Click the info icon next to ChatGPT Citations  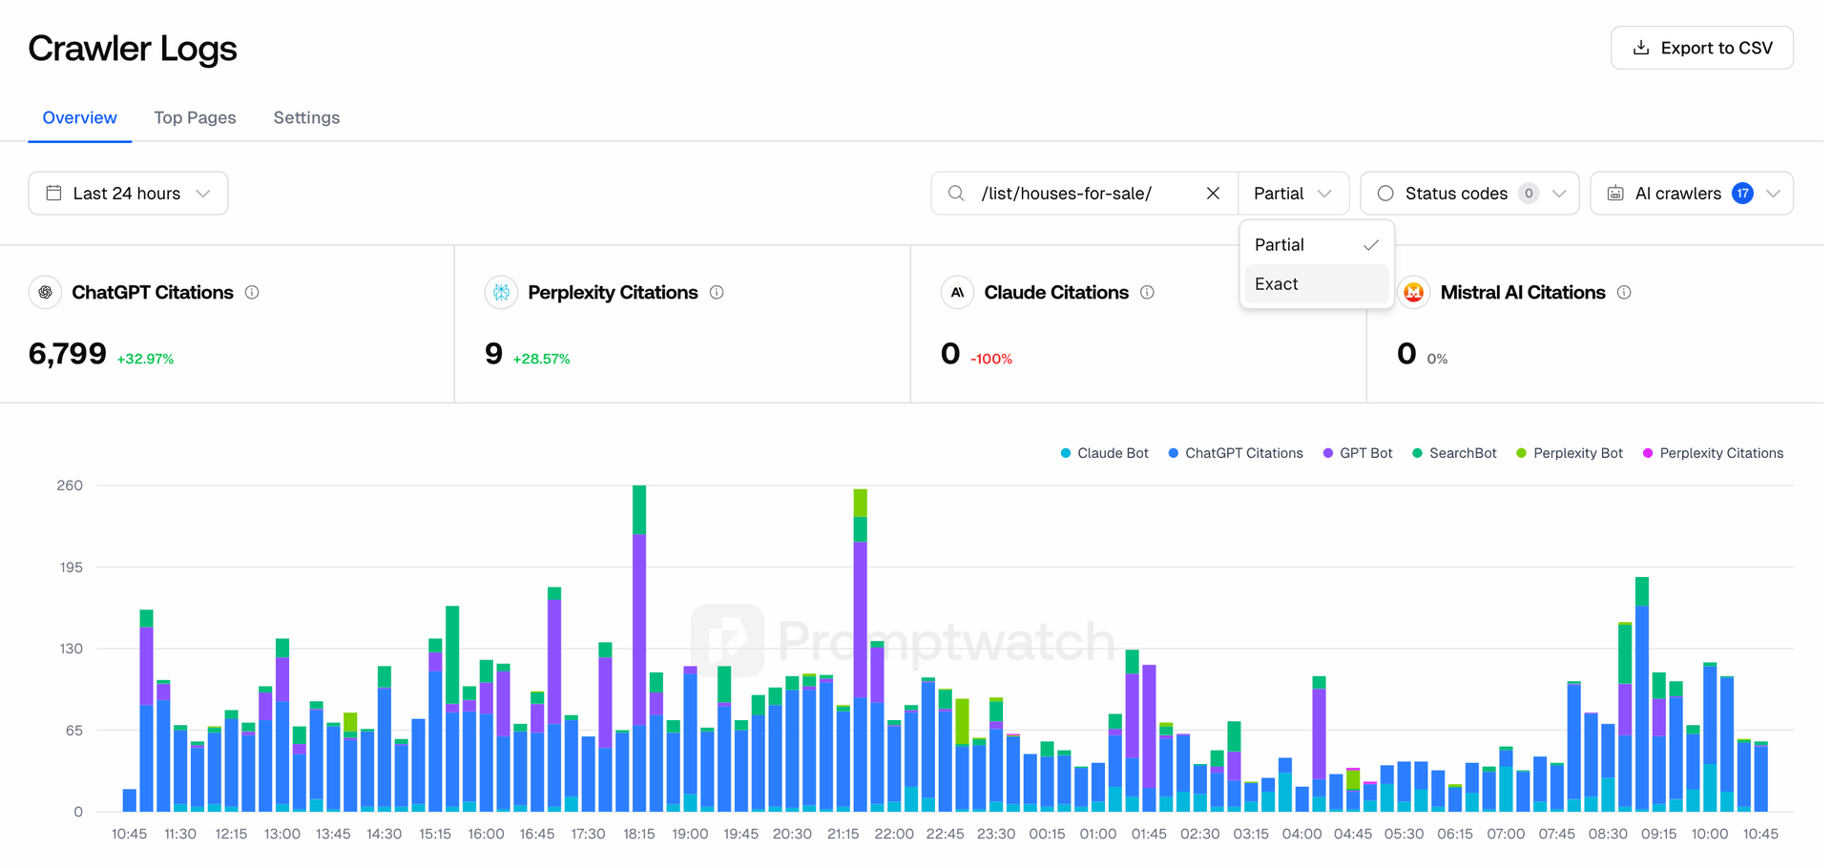(x=252, y=292)
